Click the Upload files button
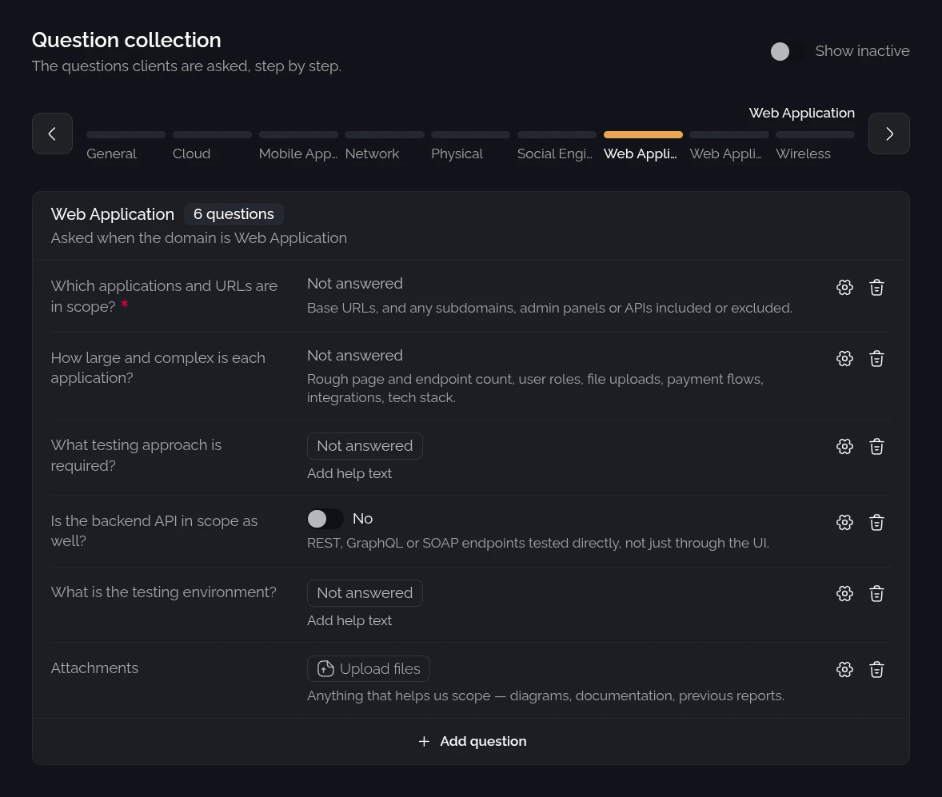 coord(369,669)
